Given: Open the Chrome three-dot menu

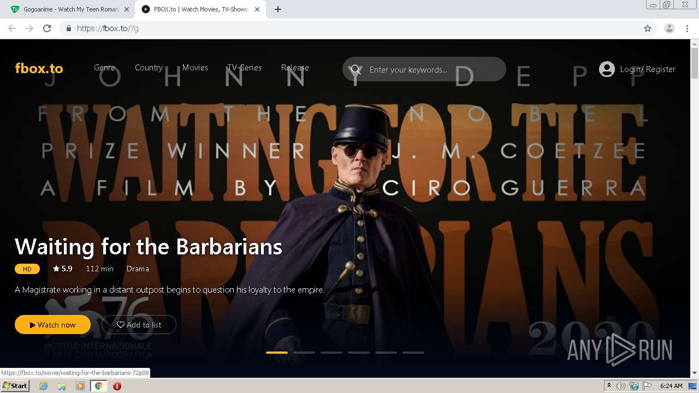Looking at the screenshot, I should [x=687, y=28].
